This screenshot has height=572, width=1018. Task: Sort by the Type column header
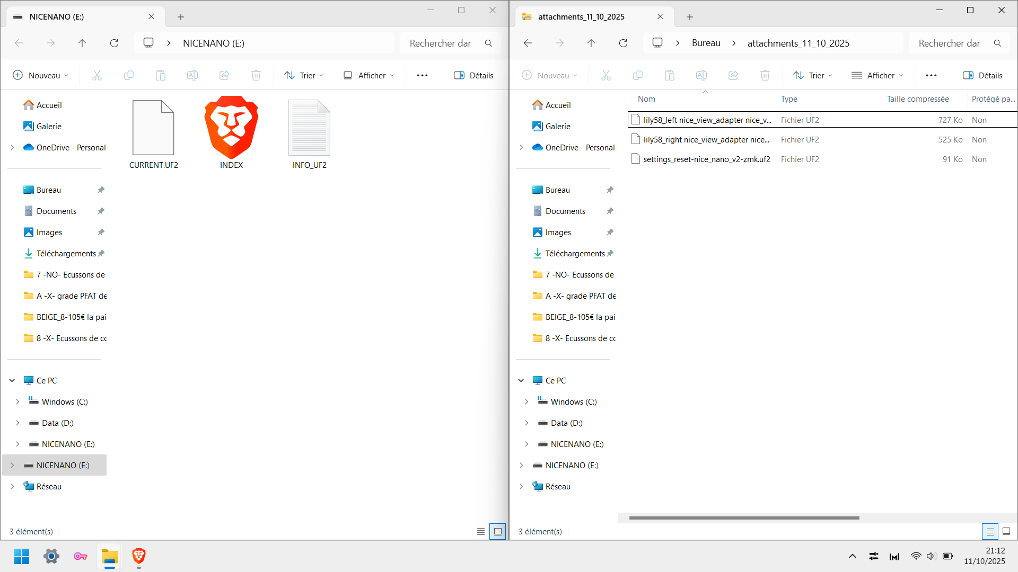click(x=789, y=99)
